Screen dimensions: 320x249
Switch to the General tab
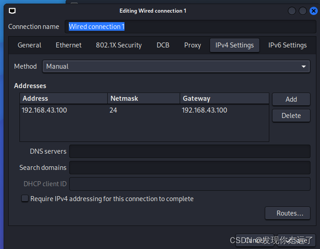tap(29, 45)
